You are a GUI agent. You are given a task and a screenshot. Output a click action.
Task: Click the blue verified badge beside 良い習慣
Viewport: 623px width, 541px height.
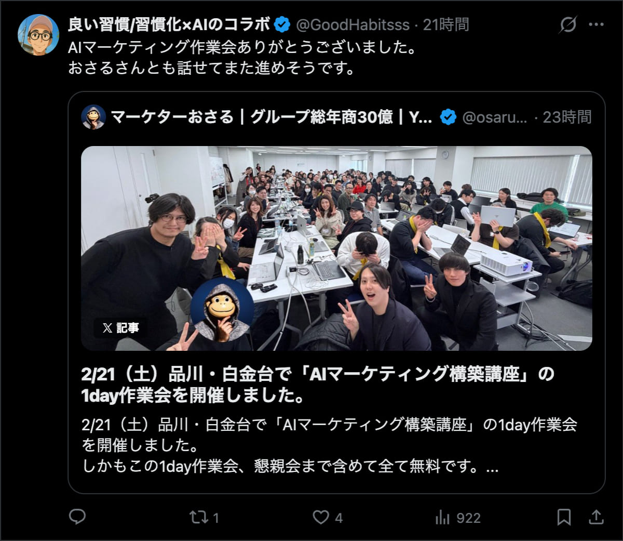click(x=282, y=24)
